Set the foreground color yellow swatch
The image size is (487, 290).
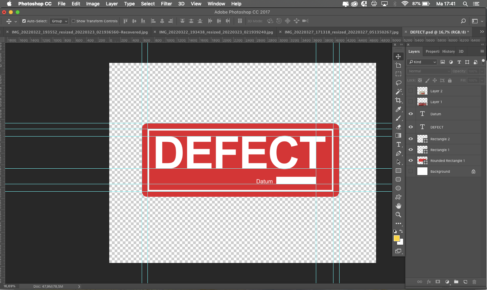pyautogui.click(x=396, y=238)
